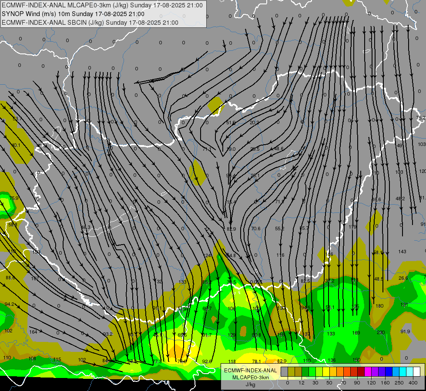The image size is (426, 391).
Task: Click the grid value 48.6
Action: pos(279,149)
